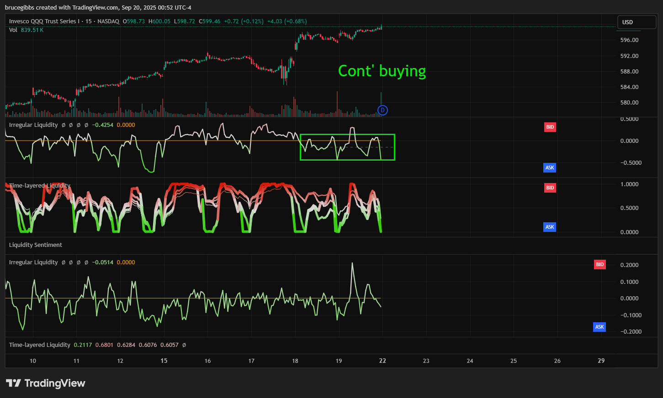This screenshot has width=663, height=398.
Task: Click the -0.4254 indicator value
Action: [102, 125]
